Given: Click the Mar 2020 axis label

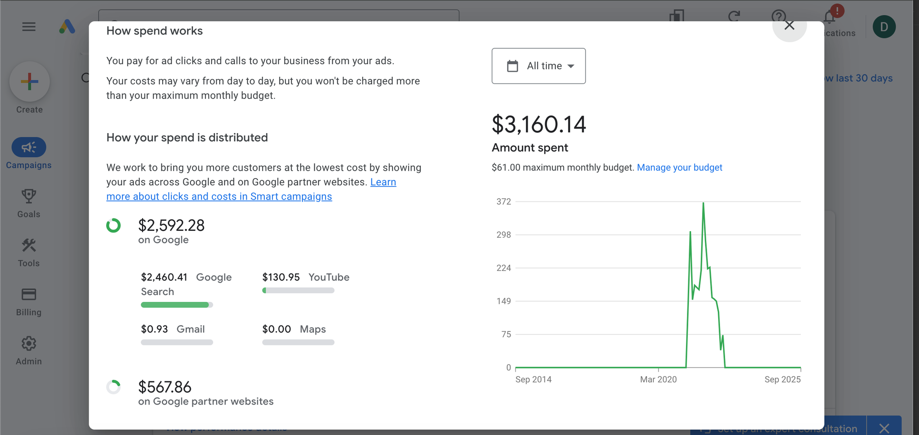Looking at the screenshot, I should point(658,379).
